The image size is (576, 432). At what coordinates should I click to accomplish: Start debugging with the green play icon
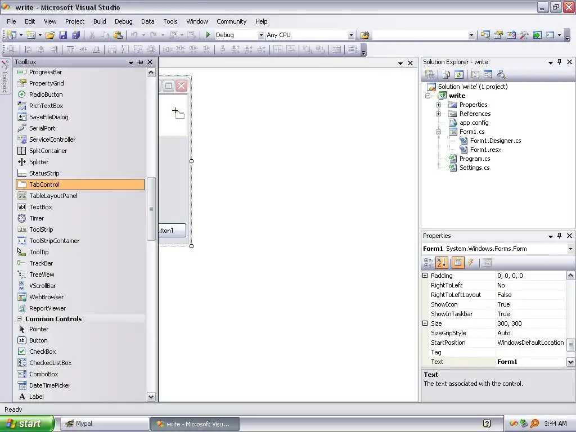pyautogui.click(x=208, y=35)
